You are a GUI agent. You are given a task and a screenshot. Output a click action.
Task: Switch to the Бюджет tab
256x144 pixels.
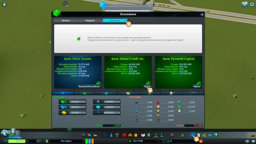click(x=90, y=20)
